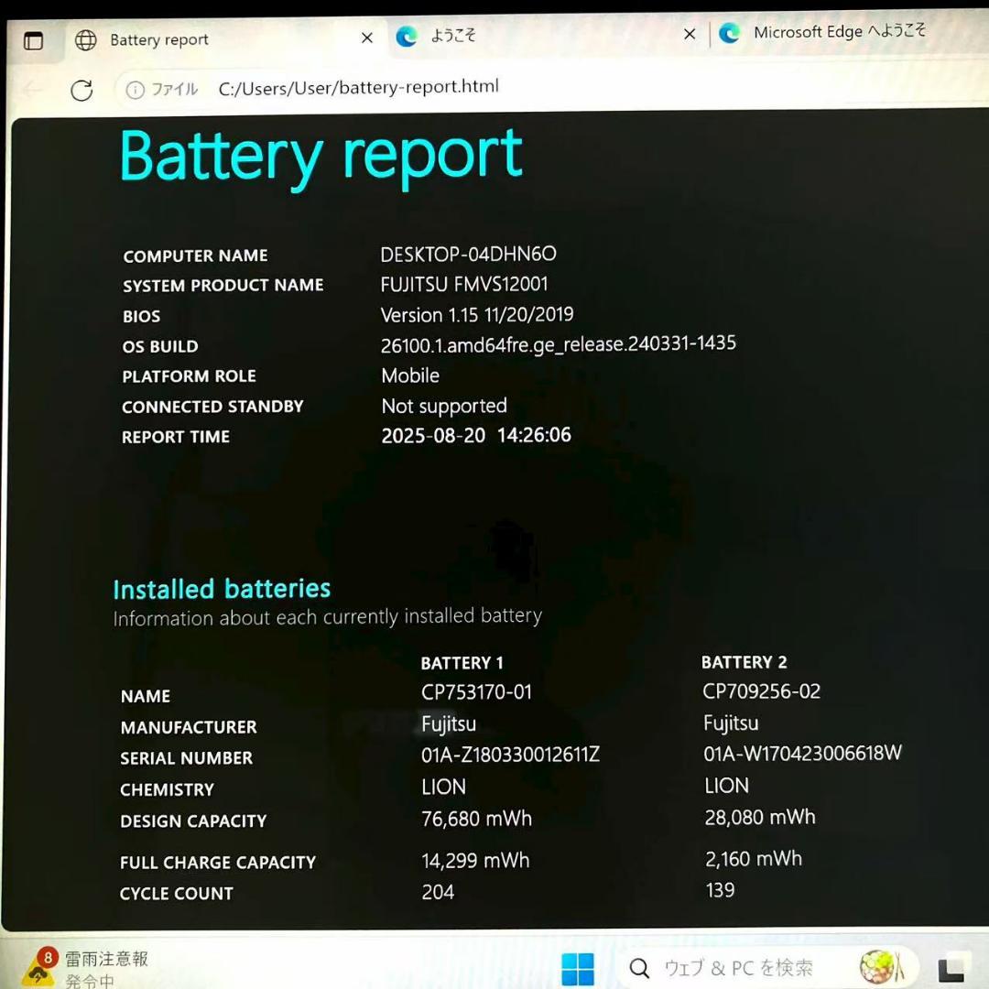
Task: Click the CYCLE COUNT label
Action: pos(176,893)
